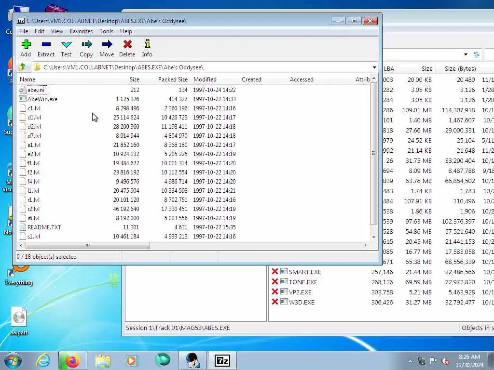Click the red Delete toolbar icon

pyautogui.click(x=127, y=44)
